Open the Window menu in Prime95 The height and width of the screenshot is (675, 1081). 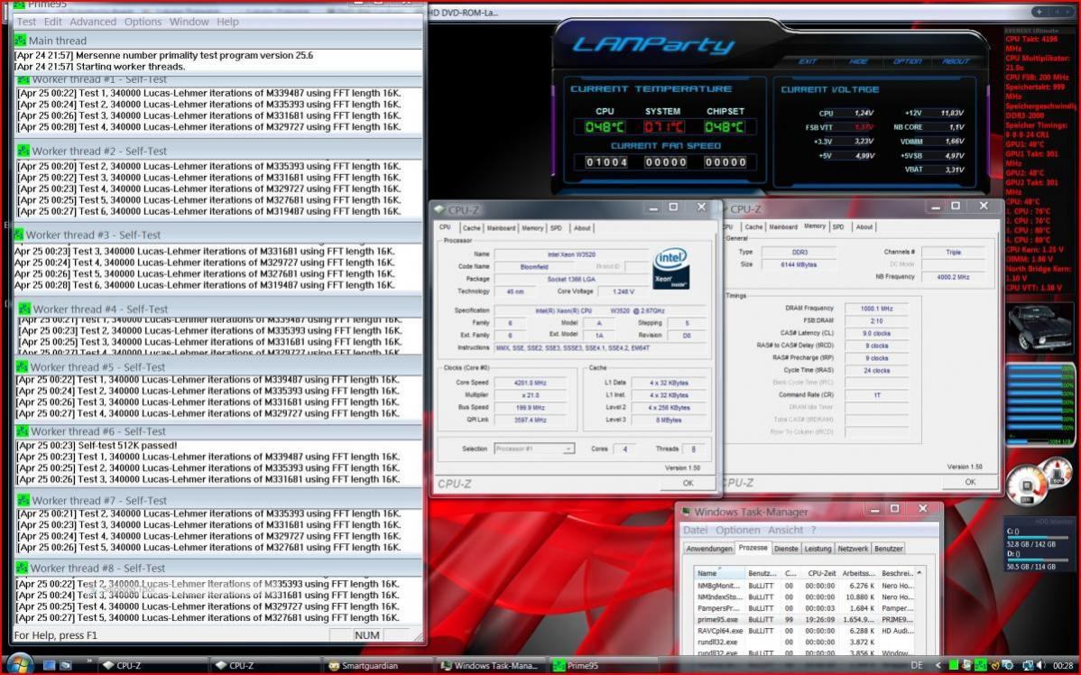189,22
